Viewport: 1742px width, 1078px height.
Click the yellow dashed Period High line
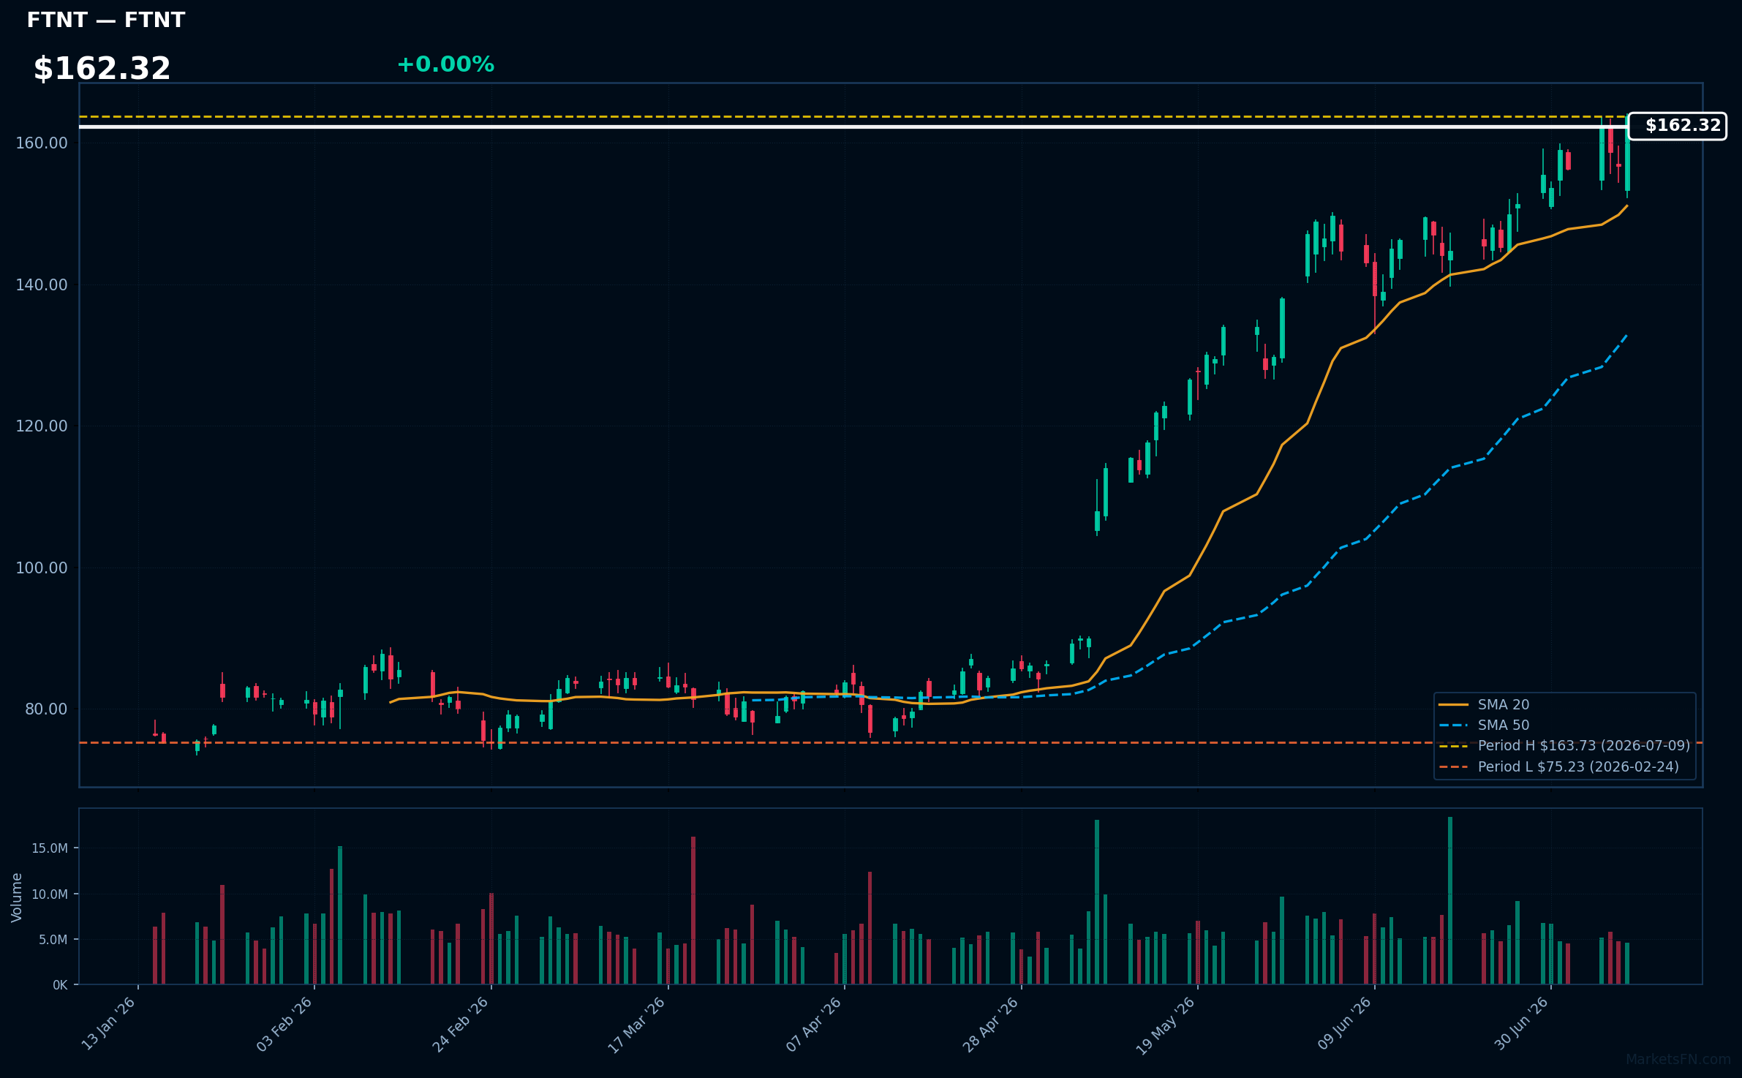(x=853, y=116)
